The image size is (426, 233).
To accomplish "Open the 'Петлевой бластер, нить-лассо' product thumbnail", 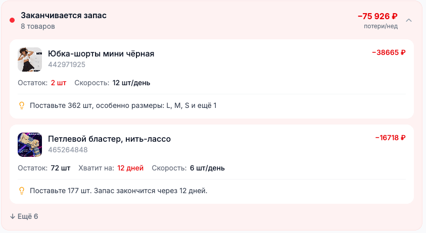I will [x=30, y=145].
